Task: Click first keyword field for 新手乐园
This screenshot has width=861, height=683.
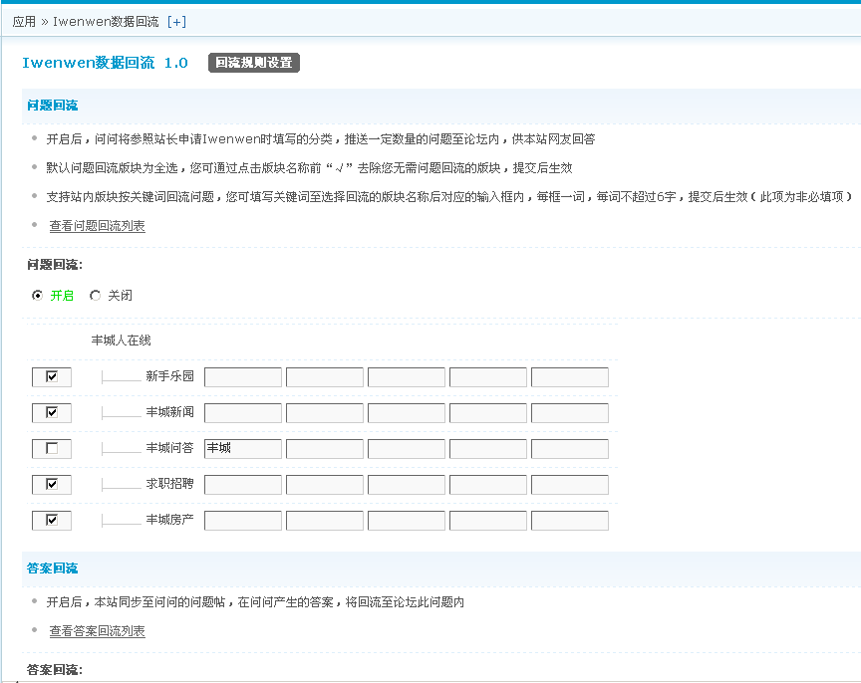Action: pyautogui.click(x=243, y=377)
